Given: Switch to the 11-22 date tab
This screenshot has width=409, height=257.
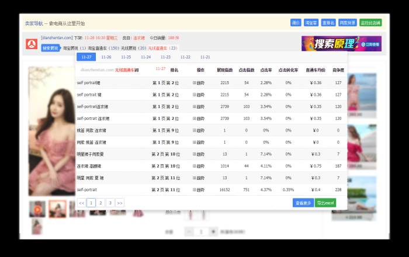Looking at the screenshot, I should [185, 57].
